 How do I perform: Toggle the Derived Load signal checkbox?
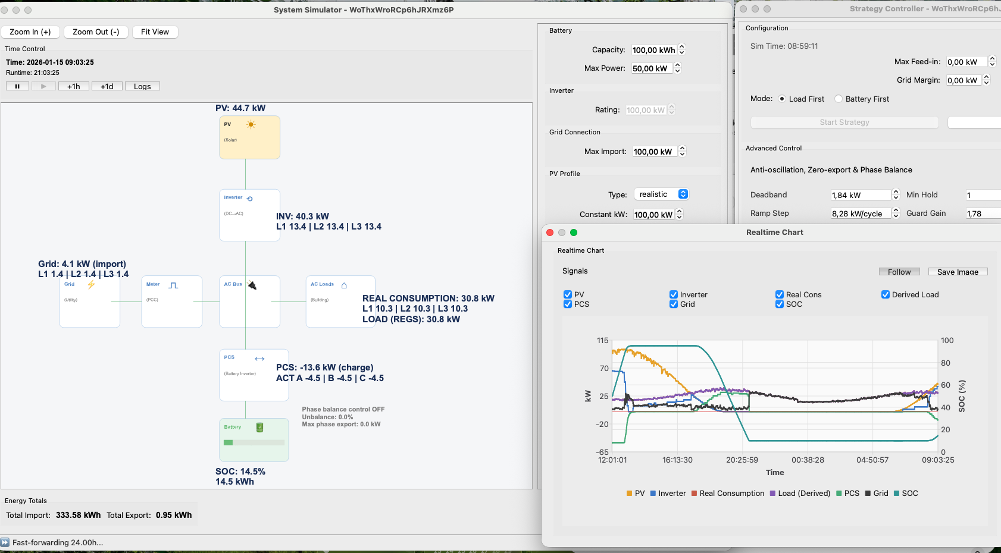click(x=886, y=294)
